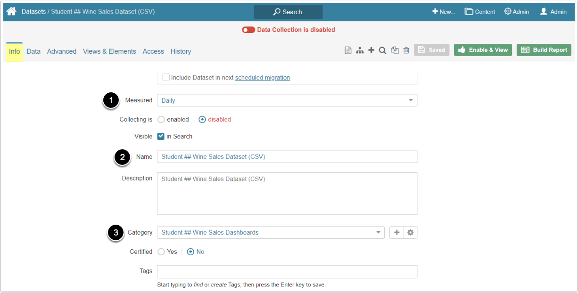Image resolution: width=578 pixels, height=293 pixels.
Task: Click into the Description text area
Action: 287,194
